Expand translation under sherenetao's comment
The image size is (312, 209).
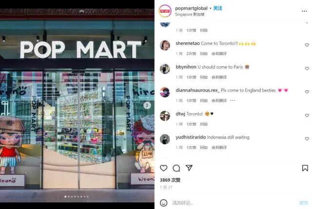click(x=219, y=54)
